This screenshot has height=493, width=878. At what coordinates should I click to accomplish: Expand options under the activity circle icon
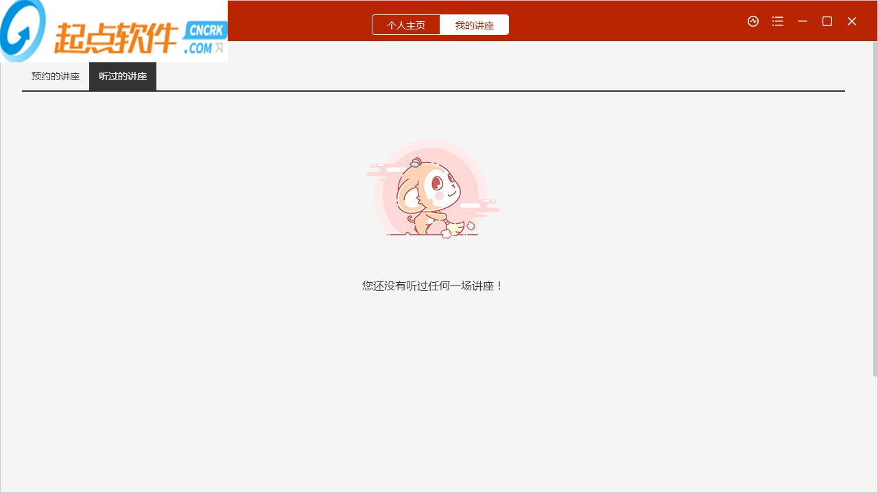click(x=752, y=21)
